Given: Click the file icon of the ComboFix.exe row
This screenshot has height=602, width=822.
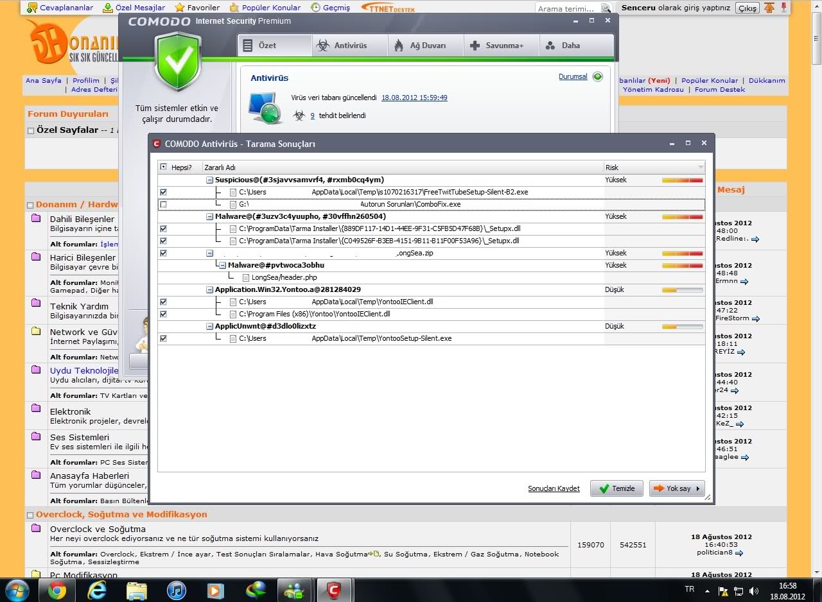Looking at the screenshot, I should tap(234, 204).
